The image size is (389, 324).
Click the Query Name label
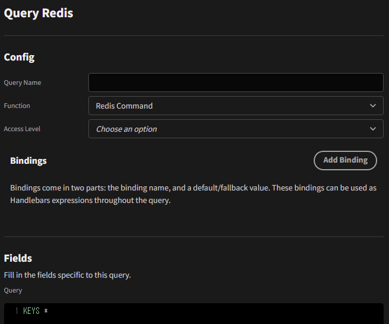click(x=23, y=82)
